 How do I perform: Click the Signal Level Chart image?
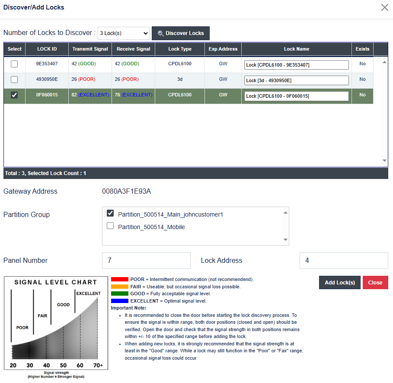(56, 324)
